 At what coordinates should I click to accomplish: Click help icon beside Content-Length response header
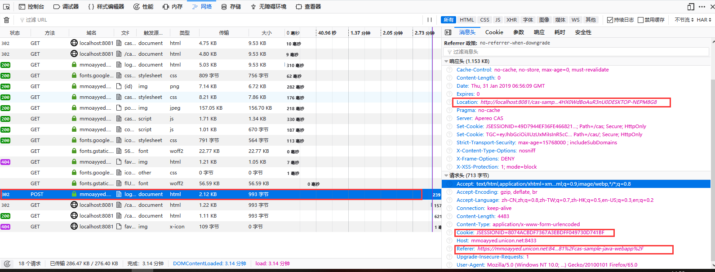click(x=449, y=78)
